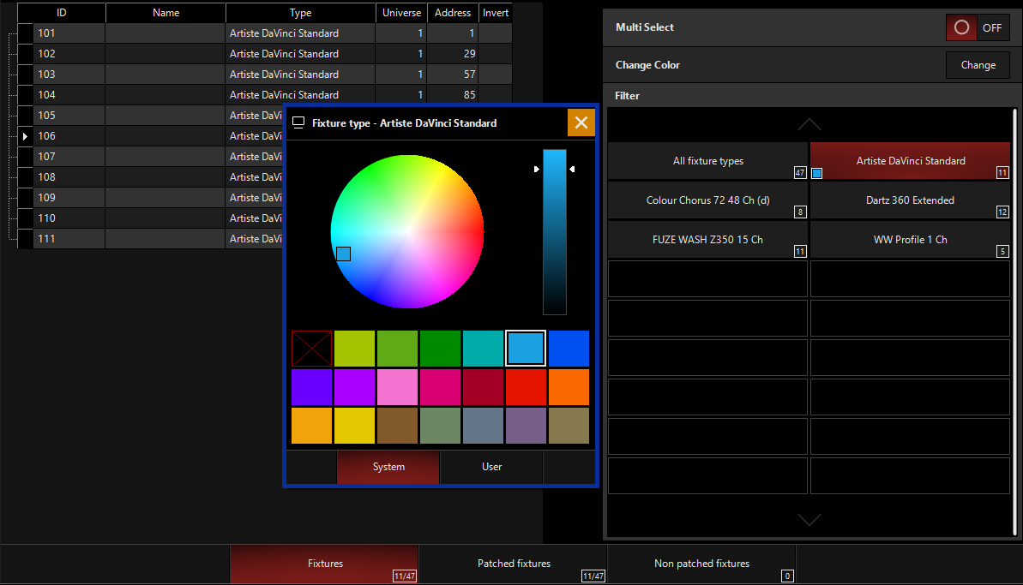Click the left arrow marker beside the intensity slider
The image size is (1023, 585).
(x=572, y=169)
